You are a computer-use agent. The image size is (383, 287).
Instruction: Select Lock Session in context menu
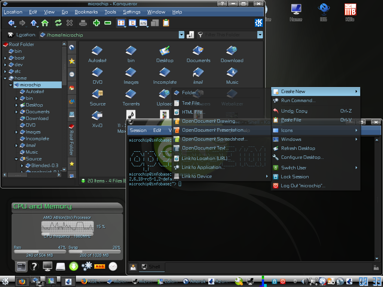pos(316,176)
